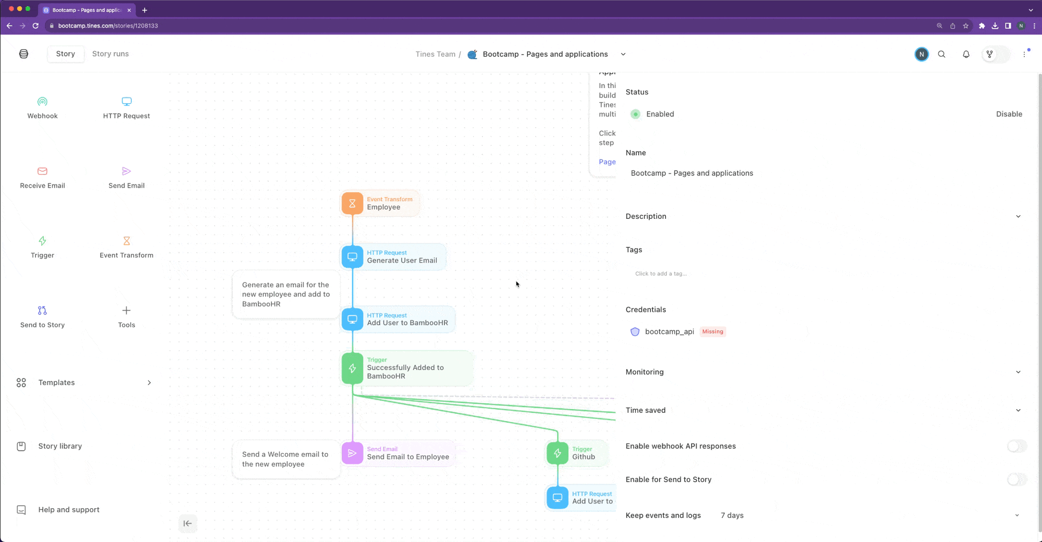Open the Tines Team breadcrumb link
The image size is (1042, 542).
click(x=435, y=54)
